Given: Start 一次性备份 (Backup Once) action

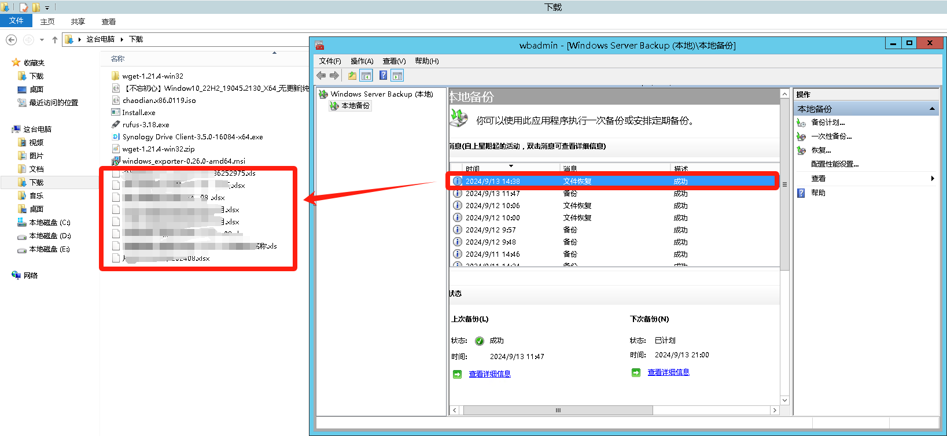Looking at the screenshot, I should click(831, 136).
